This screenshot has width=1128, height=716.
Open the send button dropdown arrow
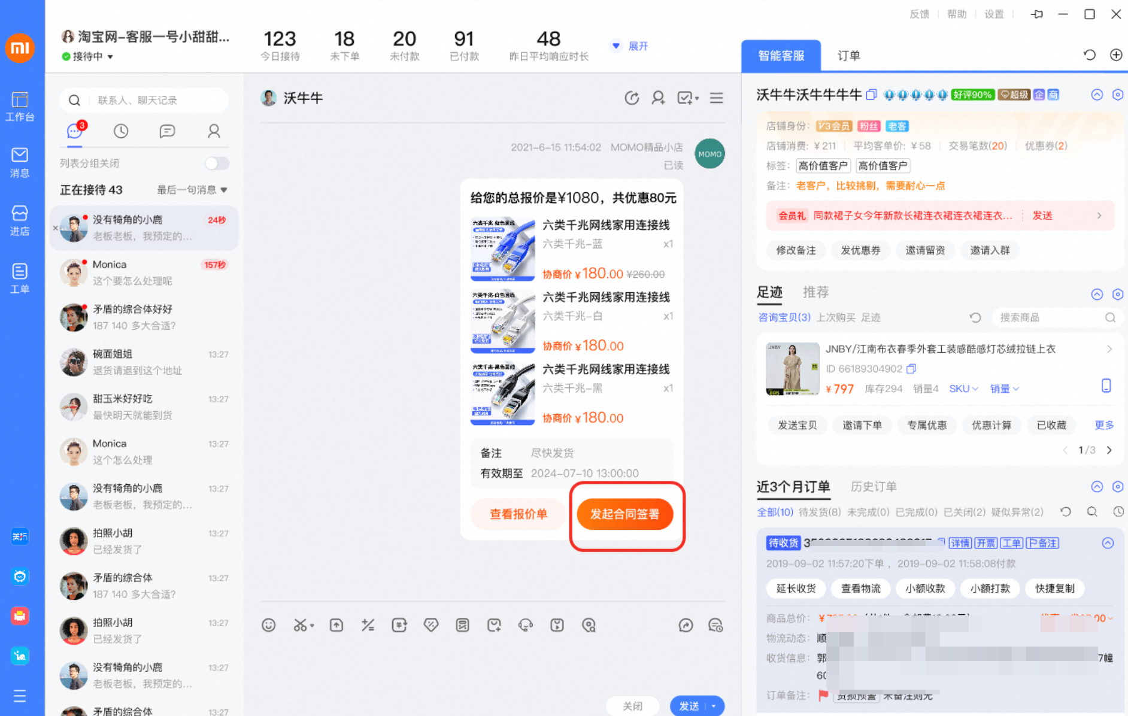(x=714, y=706)
